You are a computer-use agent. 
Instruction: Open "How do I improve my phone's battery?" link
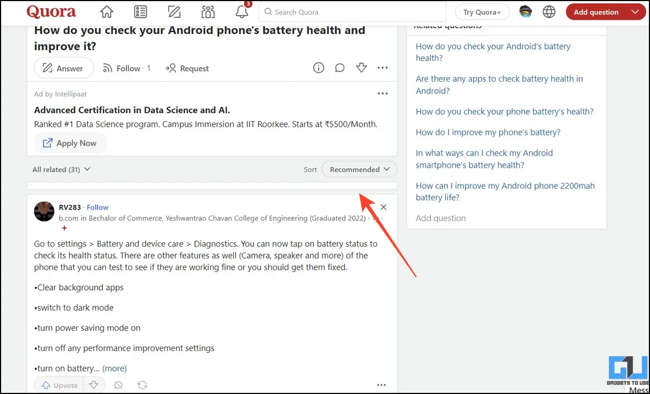click(488, 132)
